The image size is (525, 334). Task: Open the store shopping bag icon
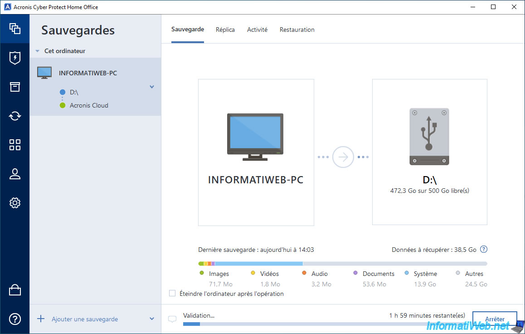15,290
